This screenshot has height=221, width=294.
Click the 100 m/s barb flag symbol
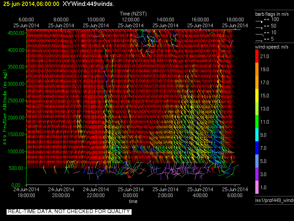[x=259, y=22]
